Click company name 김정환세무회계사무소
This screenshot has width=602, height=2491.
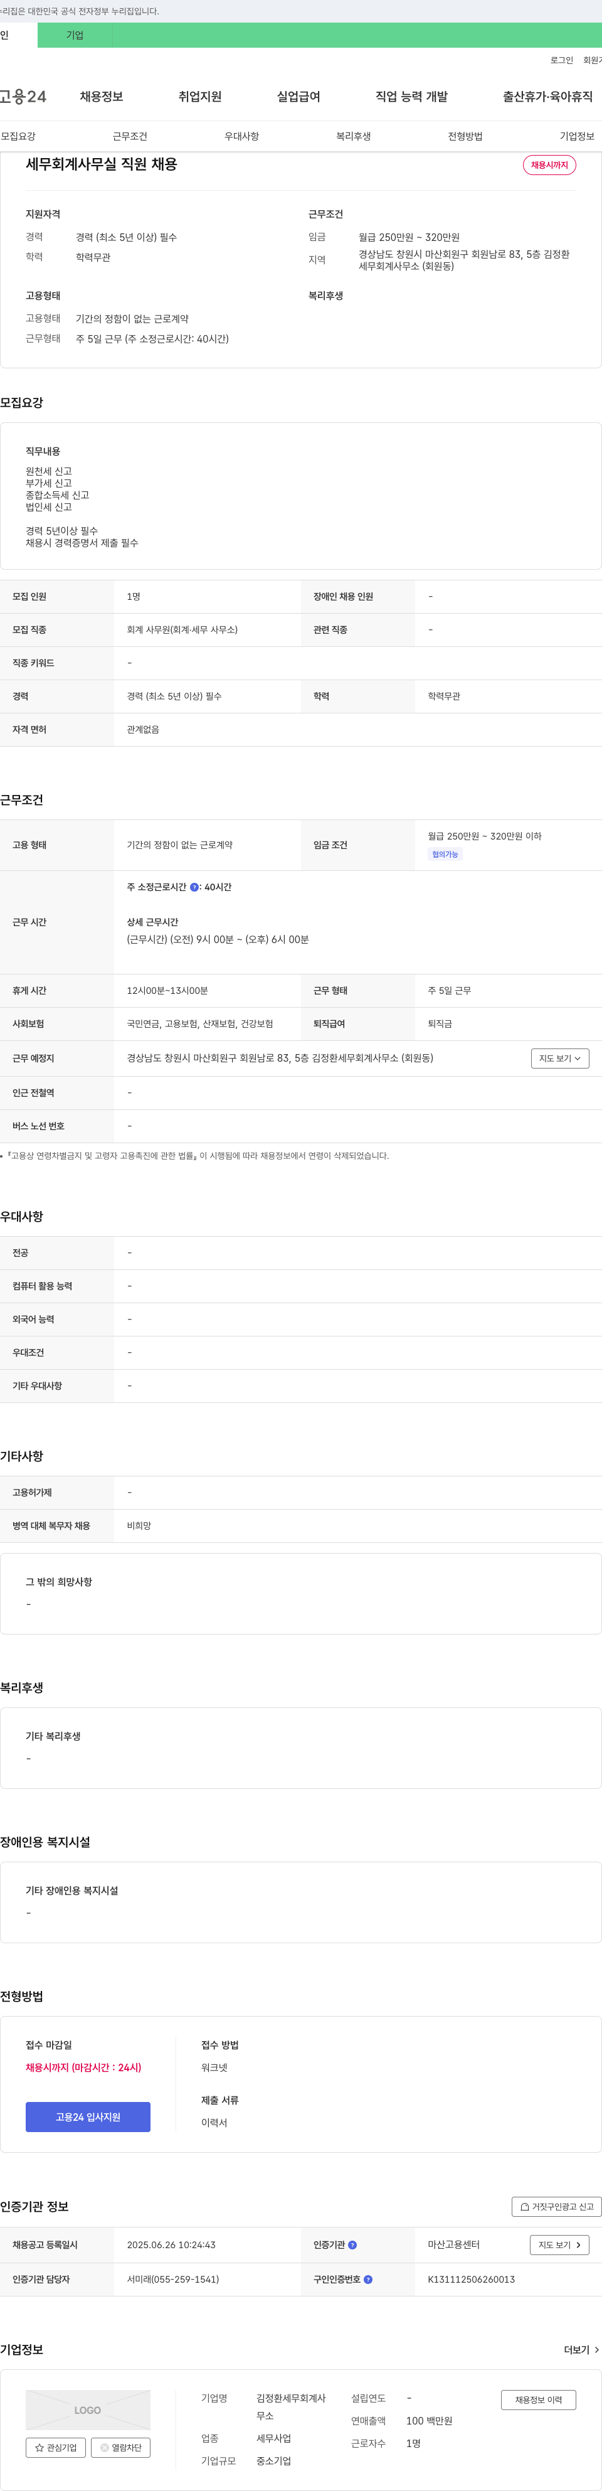click(291, 2407)
